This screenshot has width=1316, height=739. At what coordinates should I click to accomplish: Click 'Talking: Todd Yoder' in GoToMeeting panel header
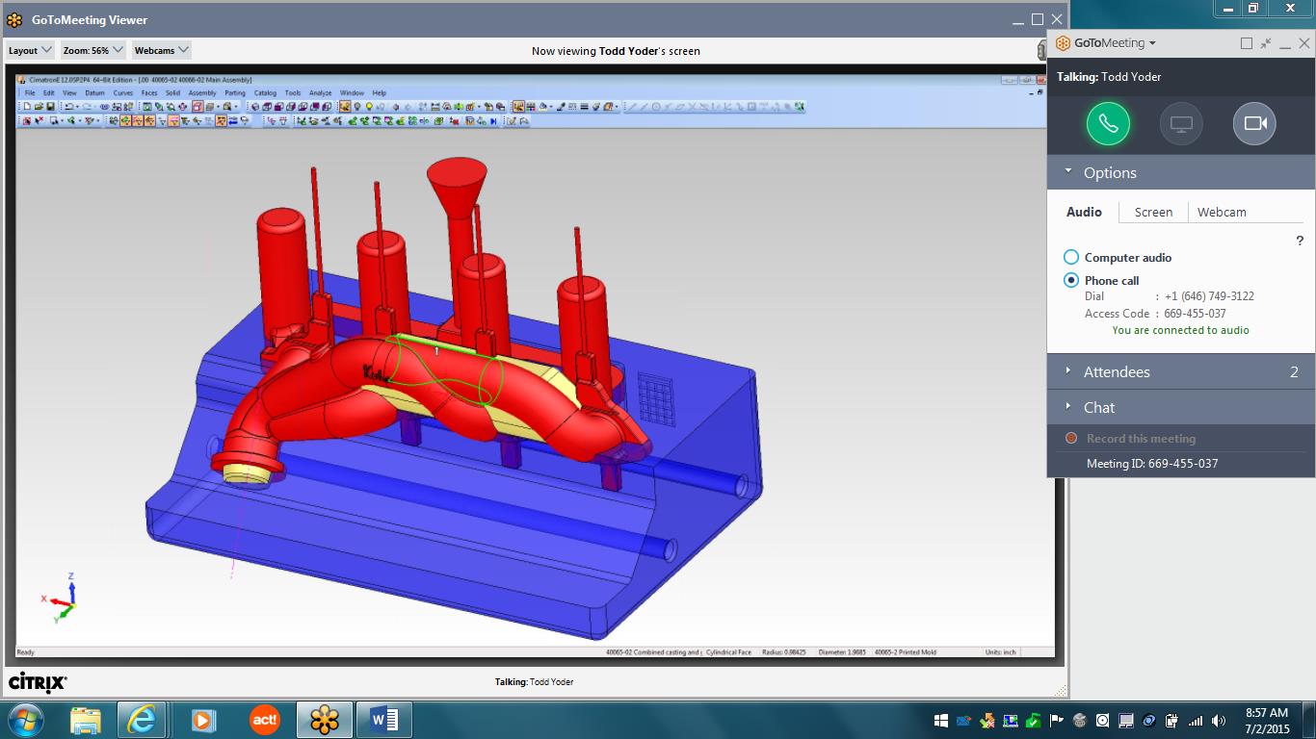[1109, 77]
